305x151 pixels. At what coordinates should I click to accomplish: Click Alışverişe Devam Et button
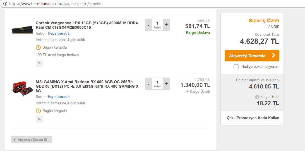tap(32, 140)
